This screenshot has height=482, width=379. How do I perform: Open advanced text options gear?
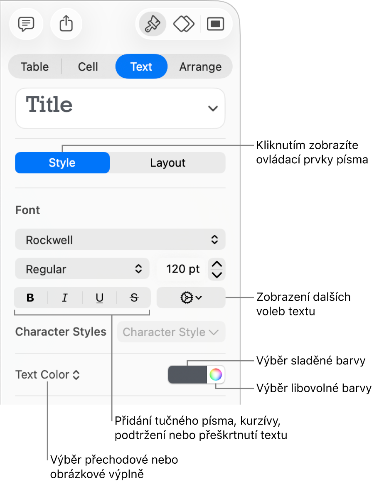pyautogui.click(x=191, y=298)
